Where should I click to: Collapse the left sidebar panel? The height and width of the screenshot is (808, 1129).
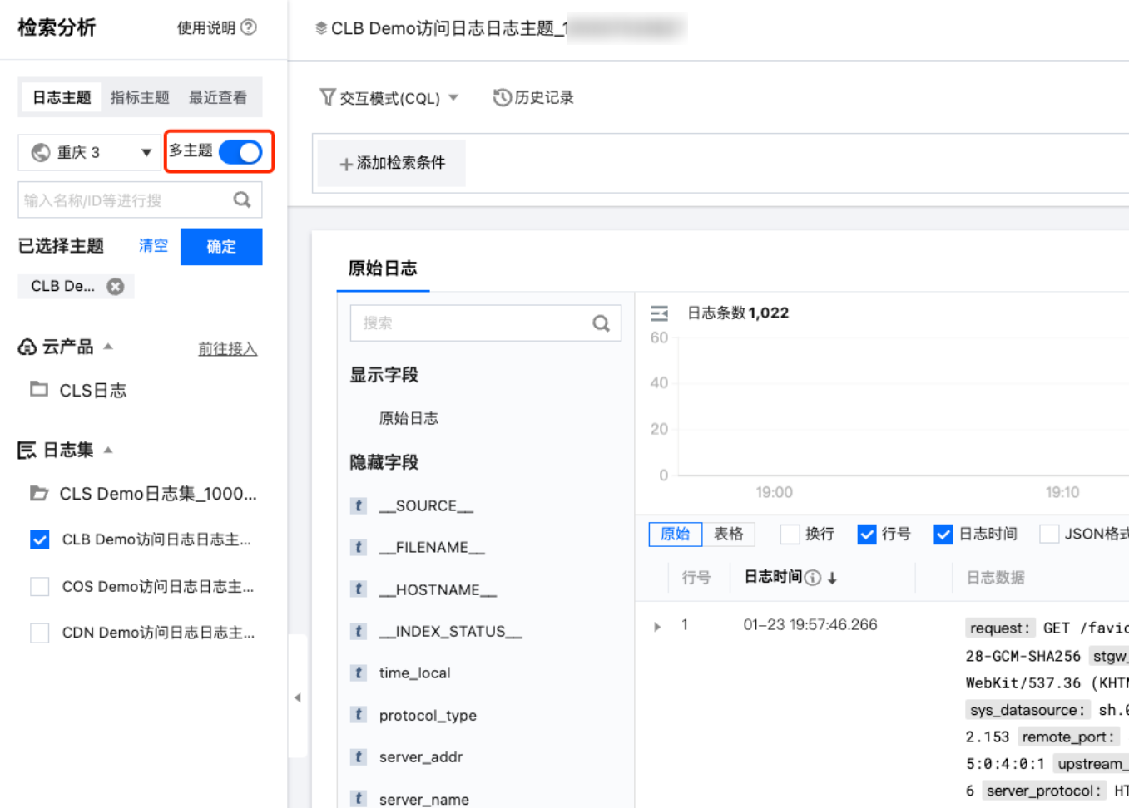pyautogui.click(x=298, y=697)
